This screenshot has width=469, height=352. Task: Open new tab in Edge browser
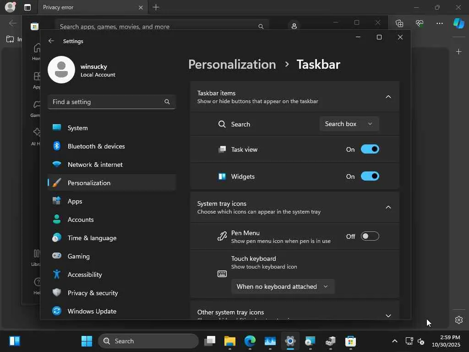156,7
